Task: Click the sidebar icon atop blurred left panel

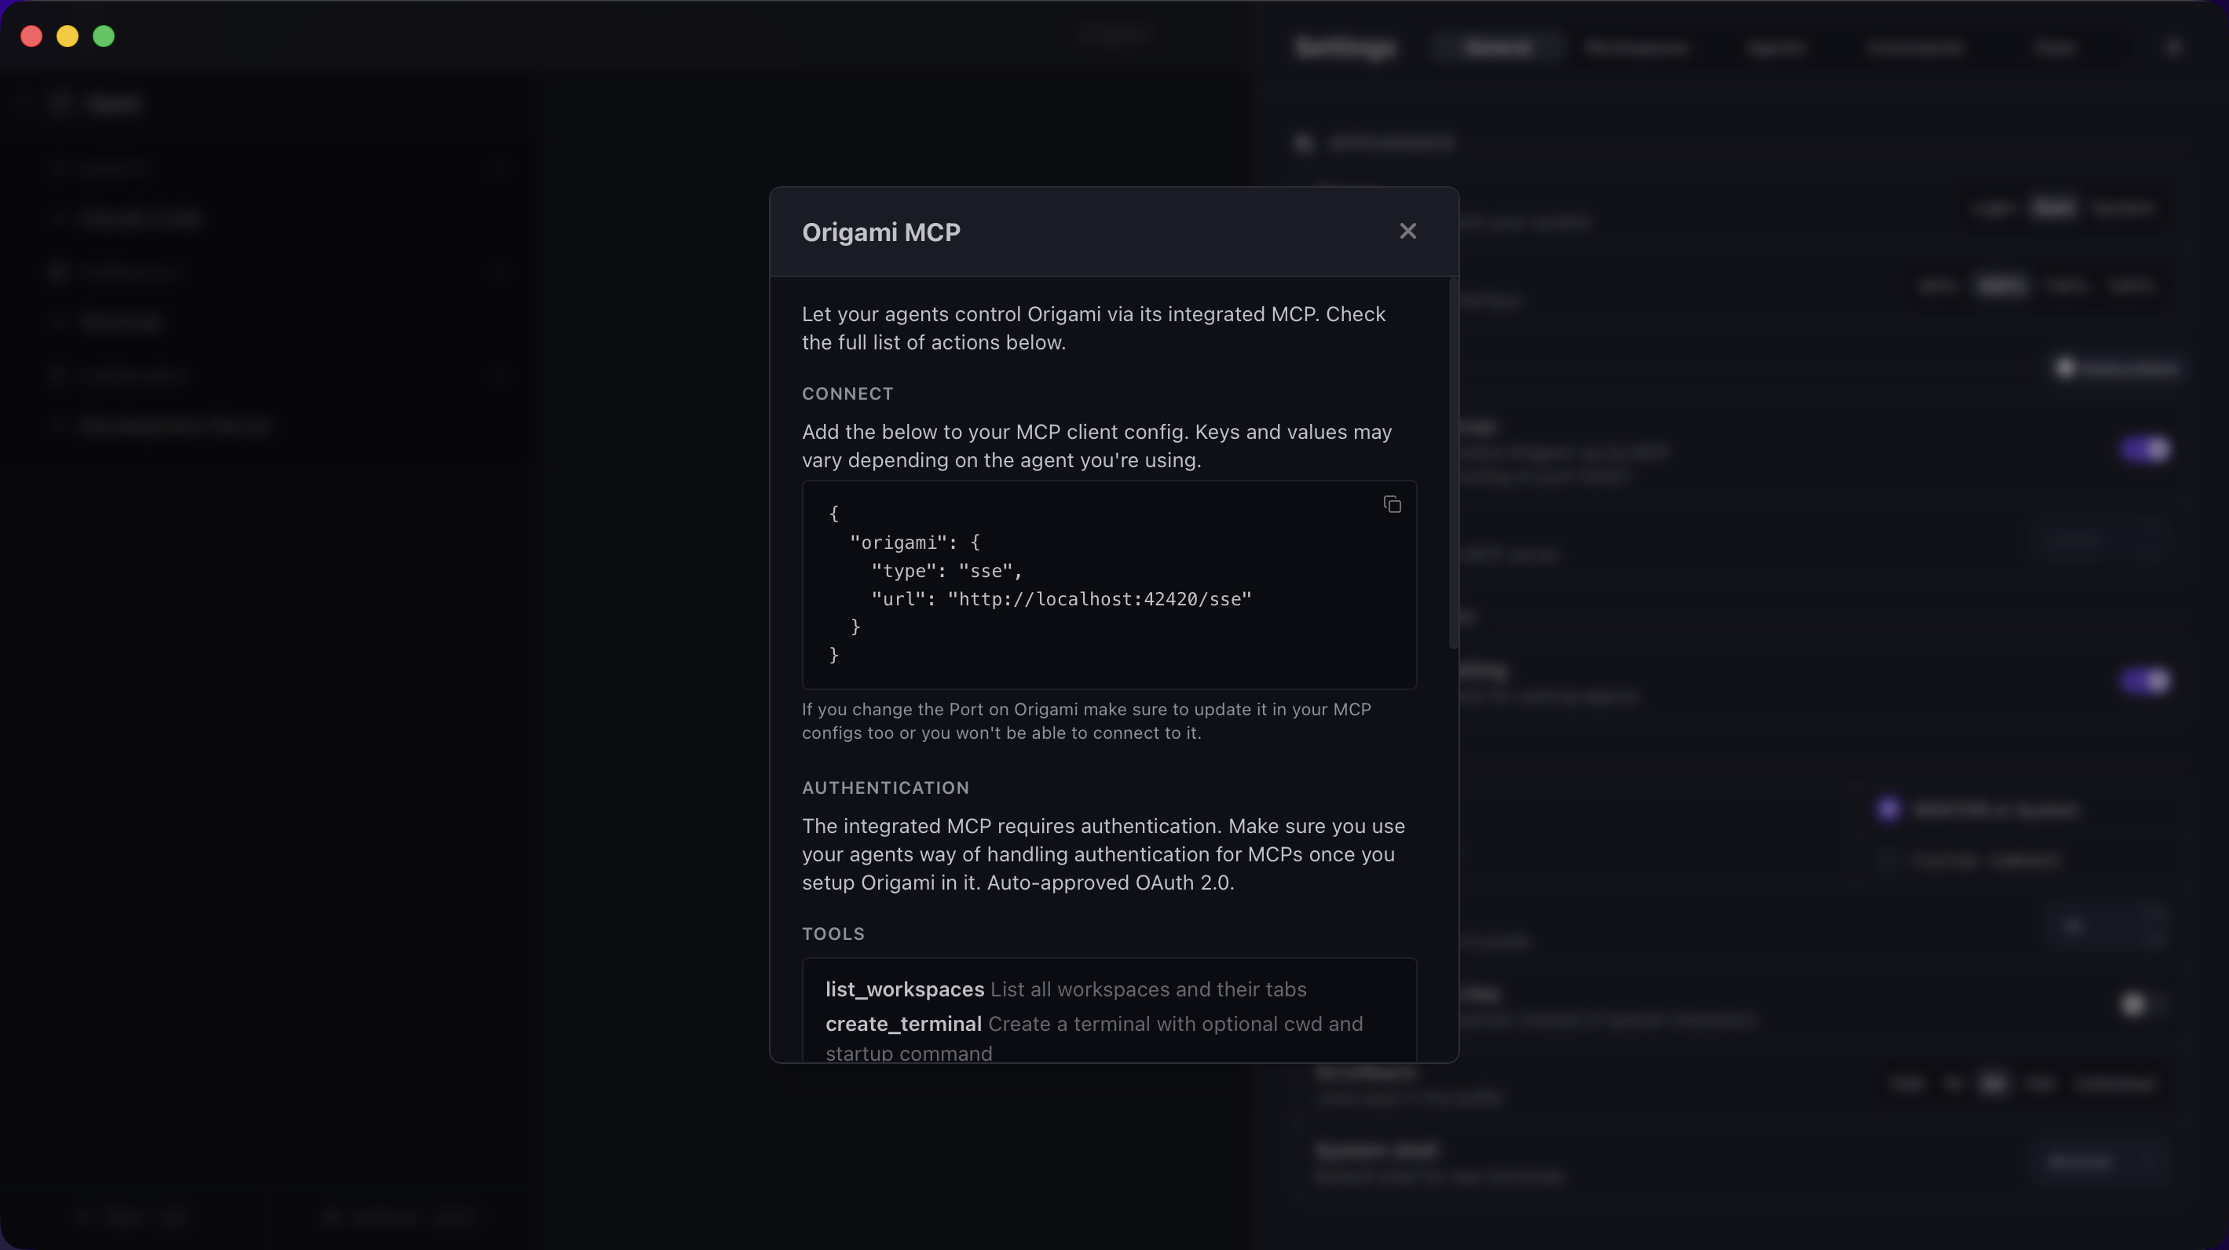Action: coord(59,104)
